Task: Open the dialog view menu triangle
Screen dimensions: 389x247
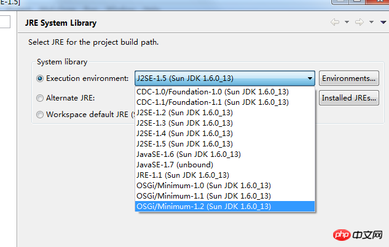Action: (x=383, y=23)
